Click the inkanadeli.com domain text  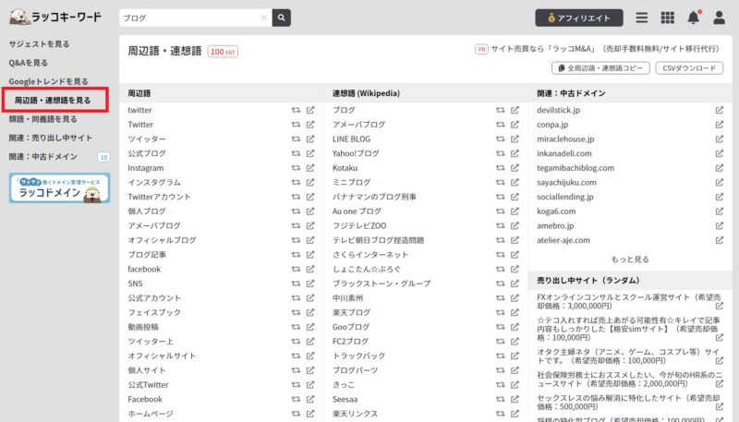[564, 153]
